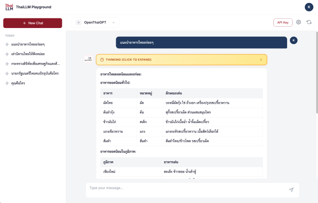
Task: Open chat 'เล่านิทานไทยให้ฟังหน่อย'
Action: 33,54
